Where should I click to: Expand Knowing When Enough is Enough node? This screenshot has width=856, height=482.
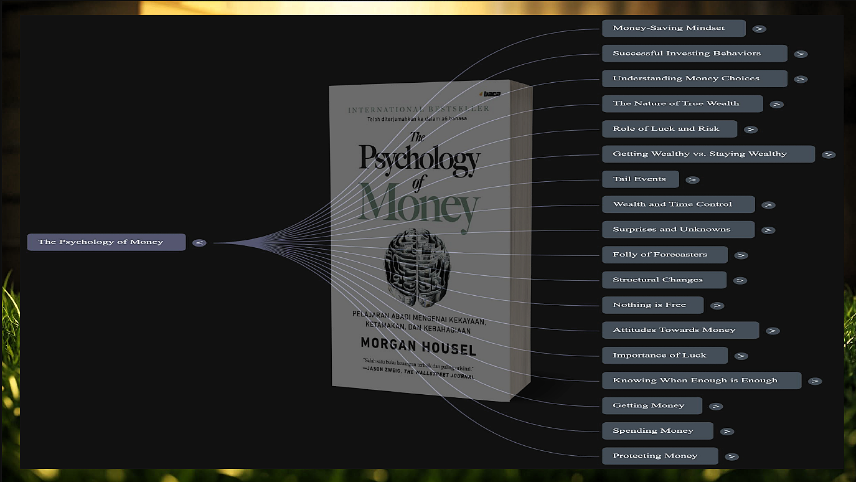(815, 381)
